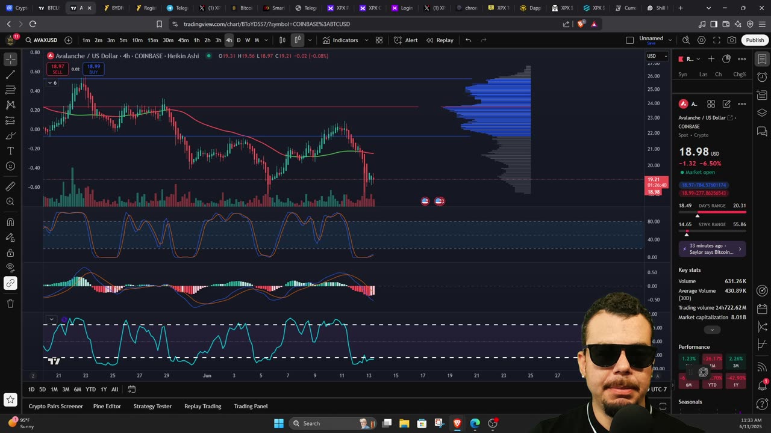771x433 pixels.
Task: Switch to the 1m timeframe
Action: click(x=86, y=40)
